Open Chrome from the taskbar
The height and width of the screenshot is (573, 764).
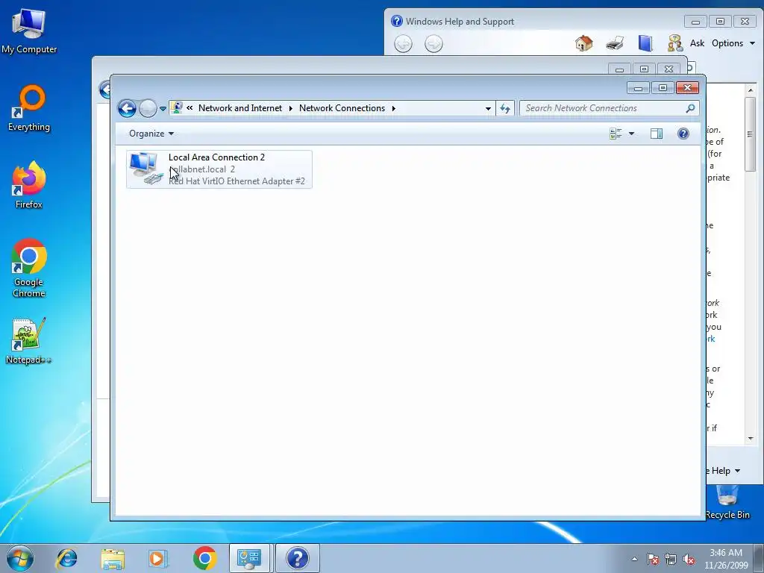[x=204, y=558]
